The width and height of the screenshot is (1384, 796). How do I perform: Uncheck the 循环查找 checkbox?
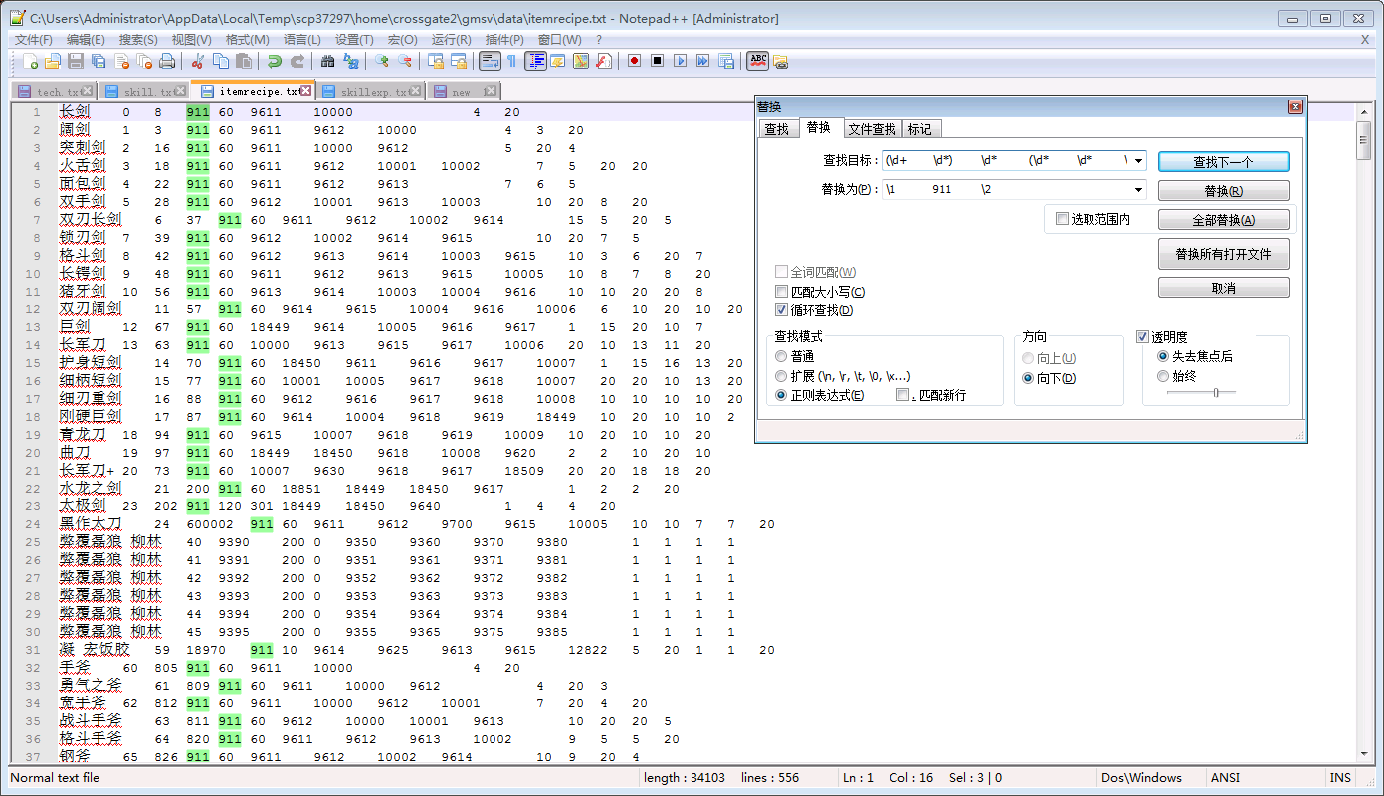782,310
